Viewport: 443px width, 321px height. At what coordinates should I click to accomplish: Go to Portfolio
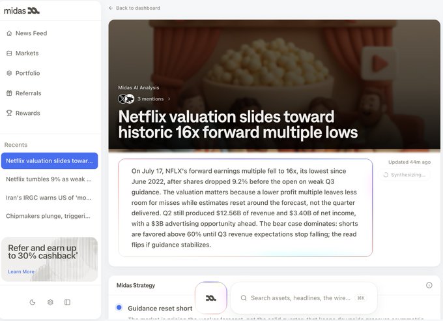(27, 73)
